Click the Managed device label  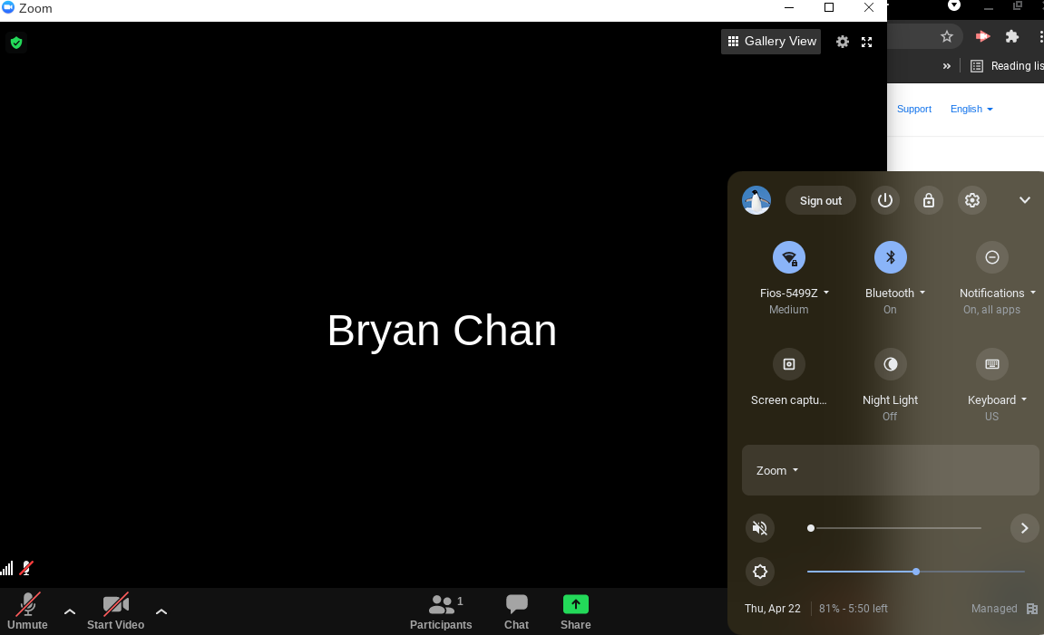click(994, 609)
